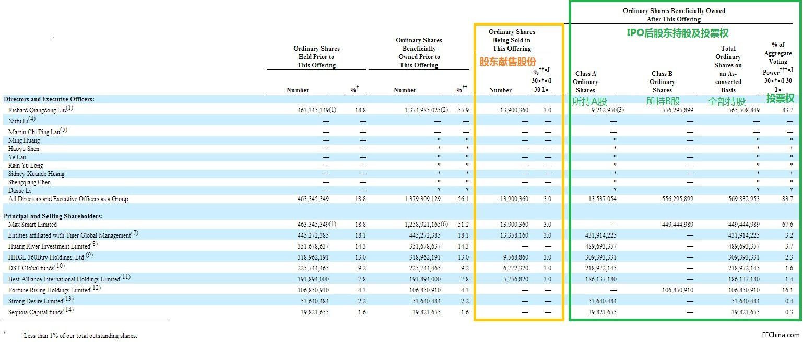The image size is (803, 342).
Task: Click on "Martin Chi Ping Lau"
Action: [34, 131]
